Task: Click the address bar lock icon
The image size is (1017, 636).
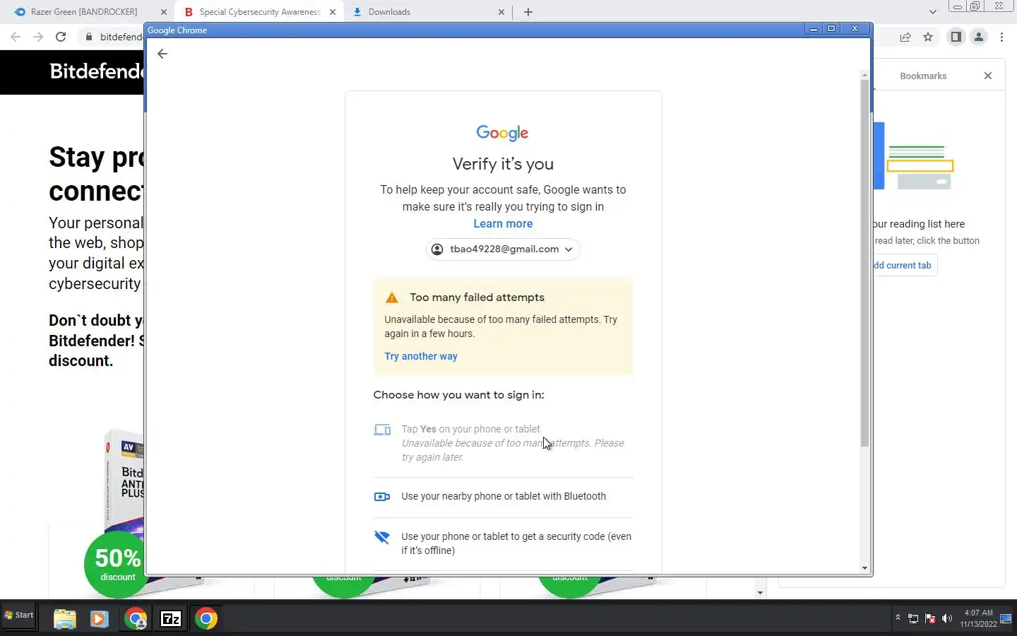Action: [88, 37]
